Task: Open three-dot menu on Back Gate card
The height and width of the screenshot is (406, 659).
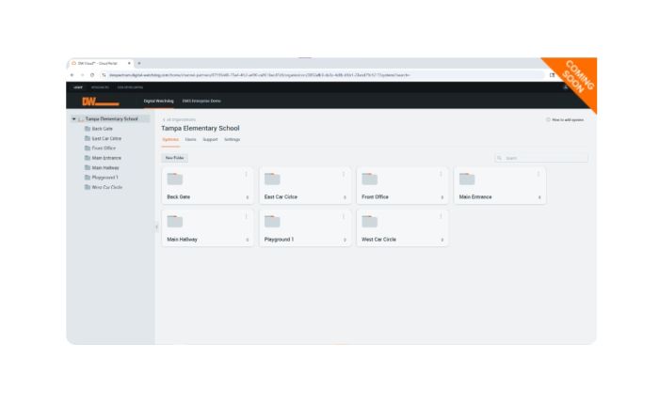Action: coord(247,174)
